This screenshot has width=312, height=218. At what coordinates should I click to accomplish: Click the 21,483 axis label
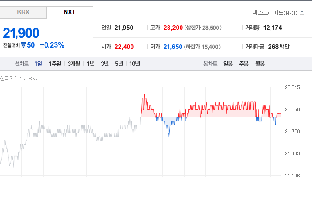(x=292, y=153)
